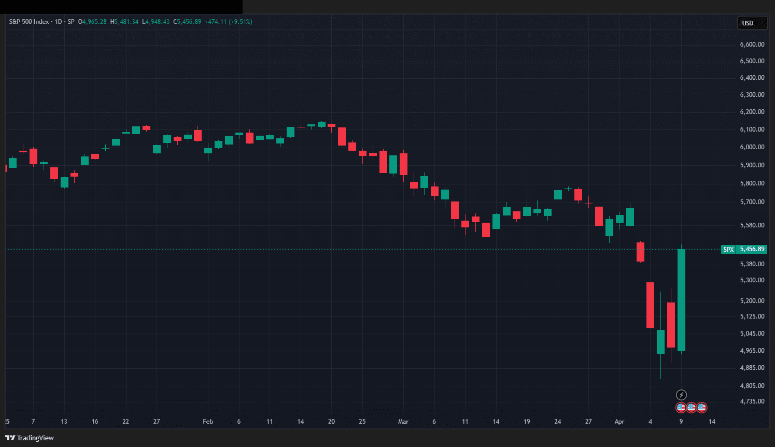This screenshot has height=447, width=775.
Task: Click the close value C5,456.89
Action: coord(187,22)
